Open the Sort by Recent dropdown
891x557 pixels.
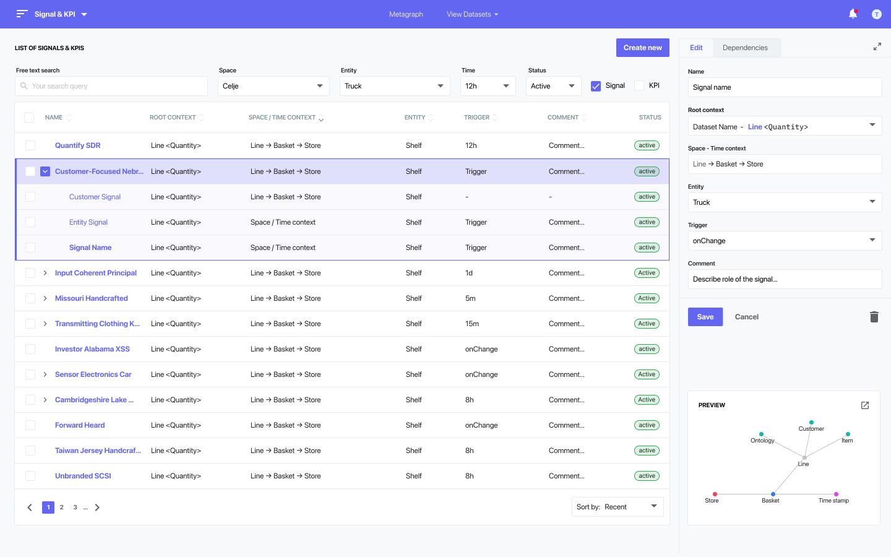617,507
